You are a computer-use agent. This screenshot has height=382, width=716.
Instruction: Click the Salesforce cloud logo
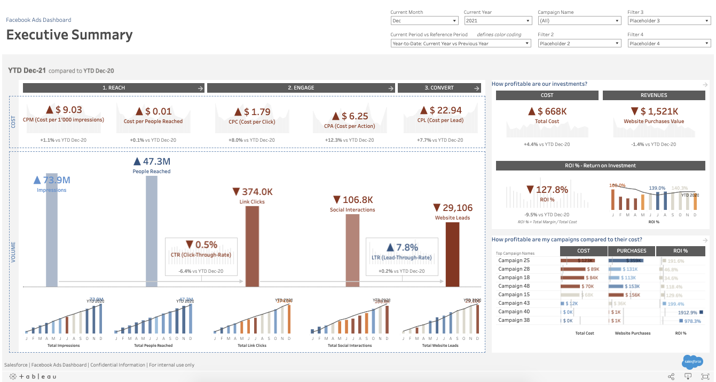tap(692, 362)
